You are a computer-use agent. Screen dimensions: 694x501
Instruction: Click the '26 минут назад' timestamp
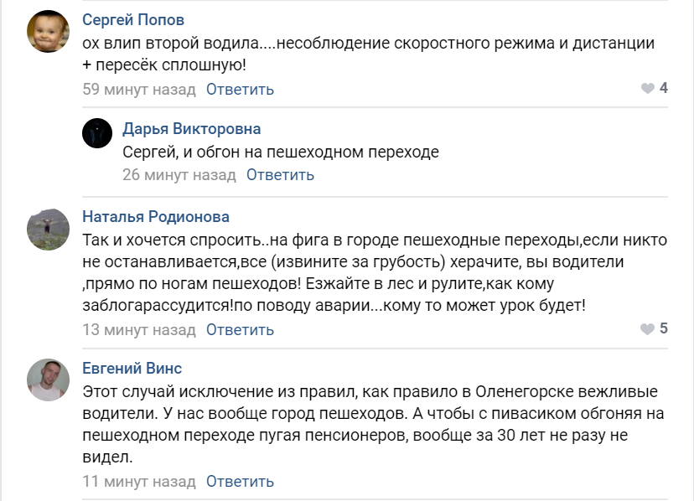[x=179, y=175]
